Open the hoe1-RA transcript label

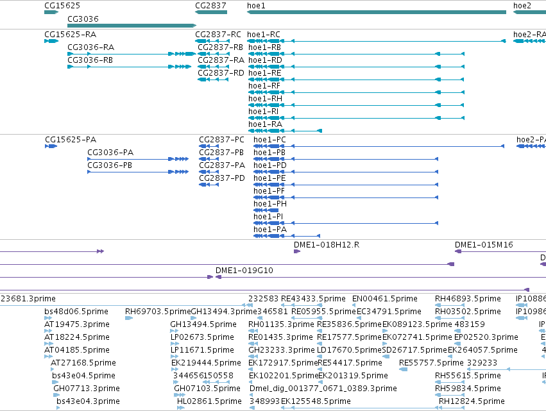(x=266, y=124)
